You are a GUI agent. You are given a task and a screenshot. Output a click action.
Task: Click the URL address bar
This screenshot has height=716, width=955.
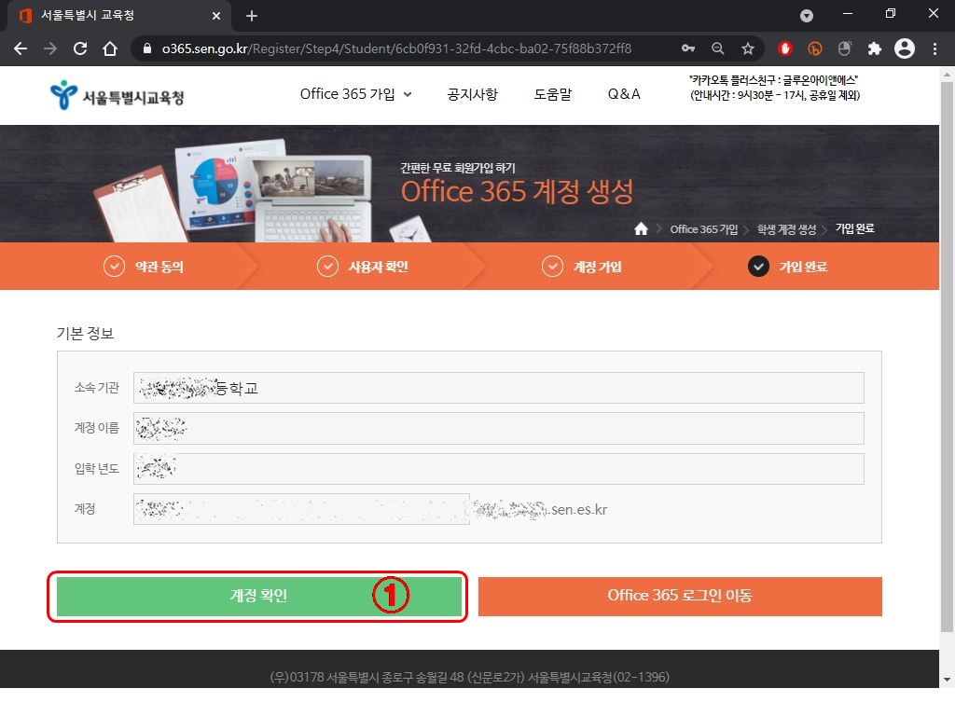tap(396, 48)
